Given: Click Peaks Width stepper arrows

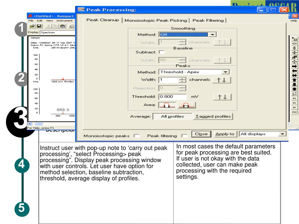Looking at the screenshot, I should (x=182, y=80).
